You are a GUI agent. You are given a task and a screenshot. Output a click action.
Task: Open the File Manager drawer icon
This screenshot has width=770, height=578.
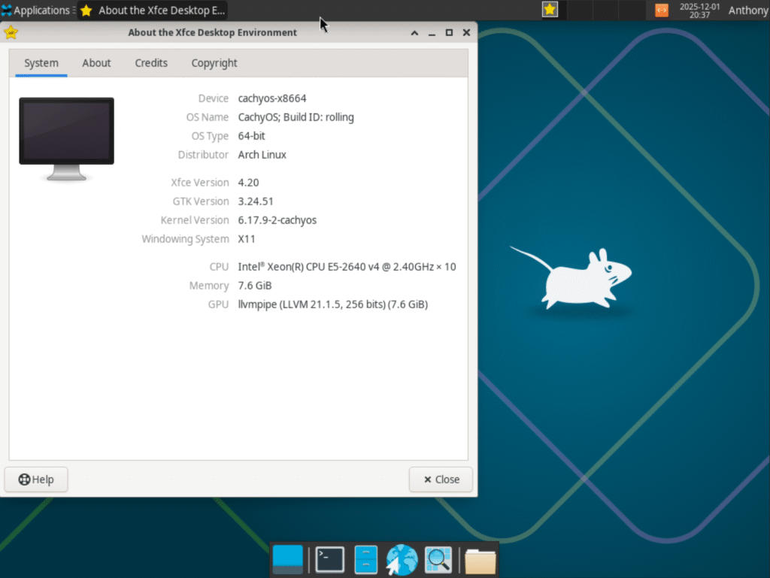pos(365,560)
